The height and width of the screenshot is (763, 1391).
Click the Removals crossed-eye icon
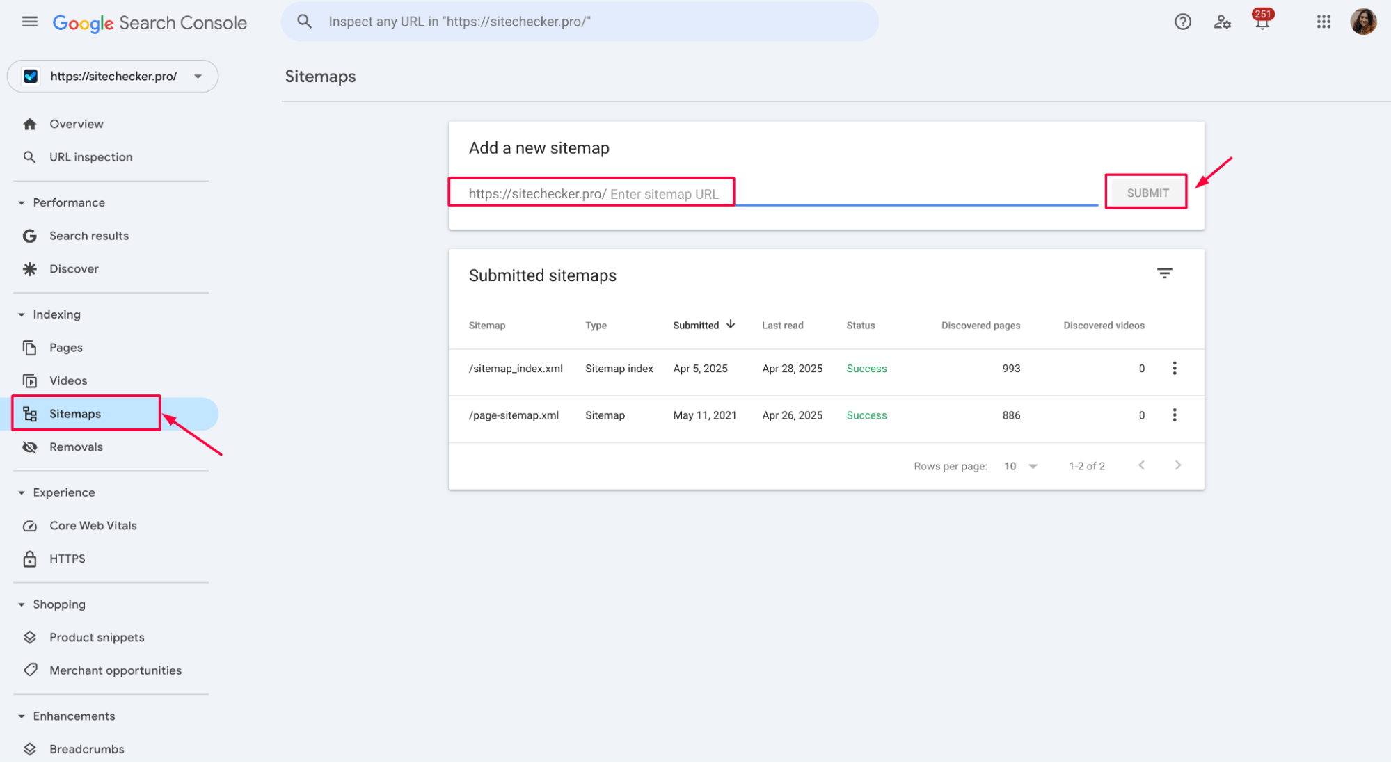tap(29, 447)
